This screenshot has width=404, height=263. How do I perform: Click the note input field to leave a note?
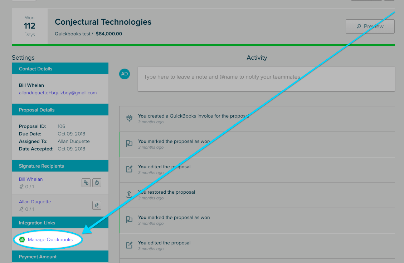[266, 79]
